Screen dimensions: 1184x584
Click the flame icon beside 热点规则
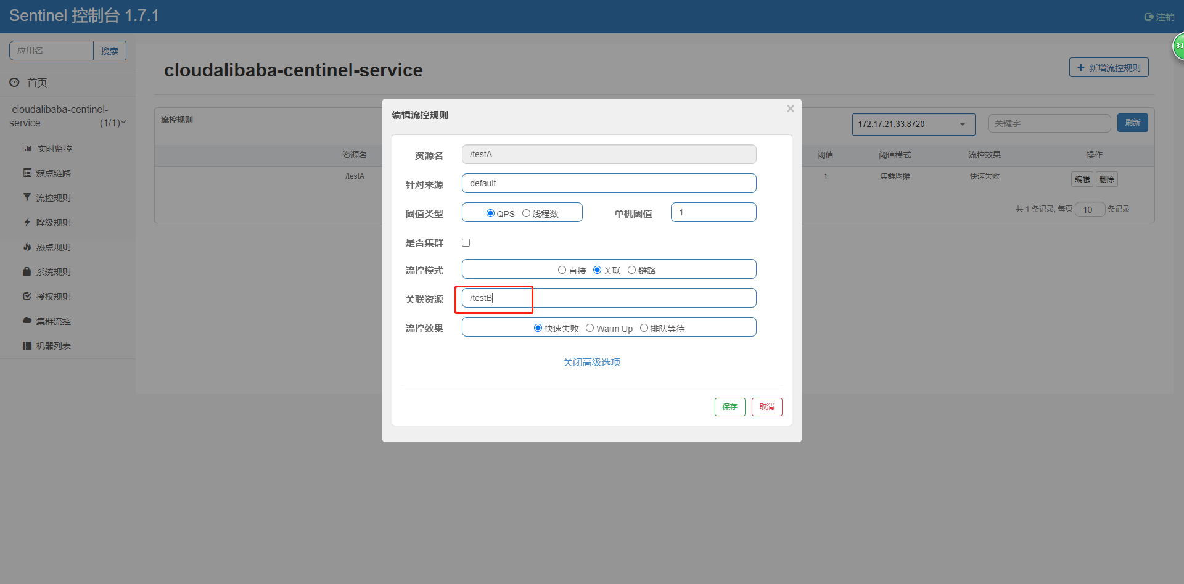[x=27, y=247]
